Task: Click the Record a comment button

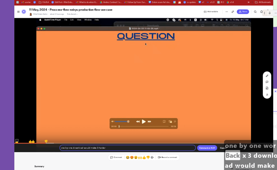Action: click(x=167, y=157)
